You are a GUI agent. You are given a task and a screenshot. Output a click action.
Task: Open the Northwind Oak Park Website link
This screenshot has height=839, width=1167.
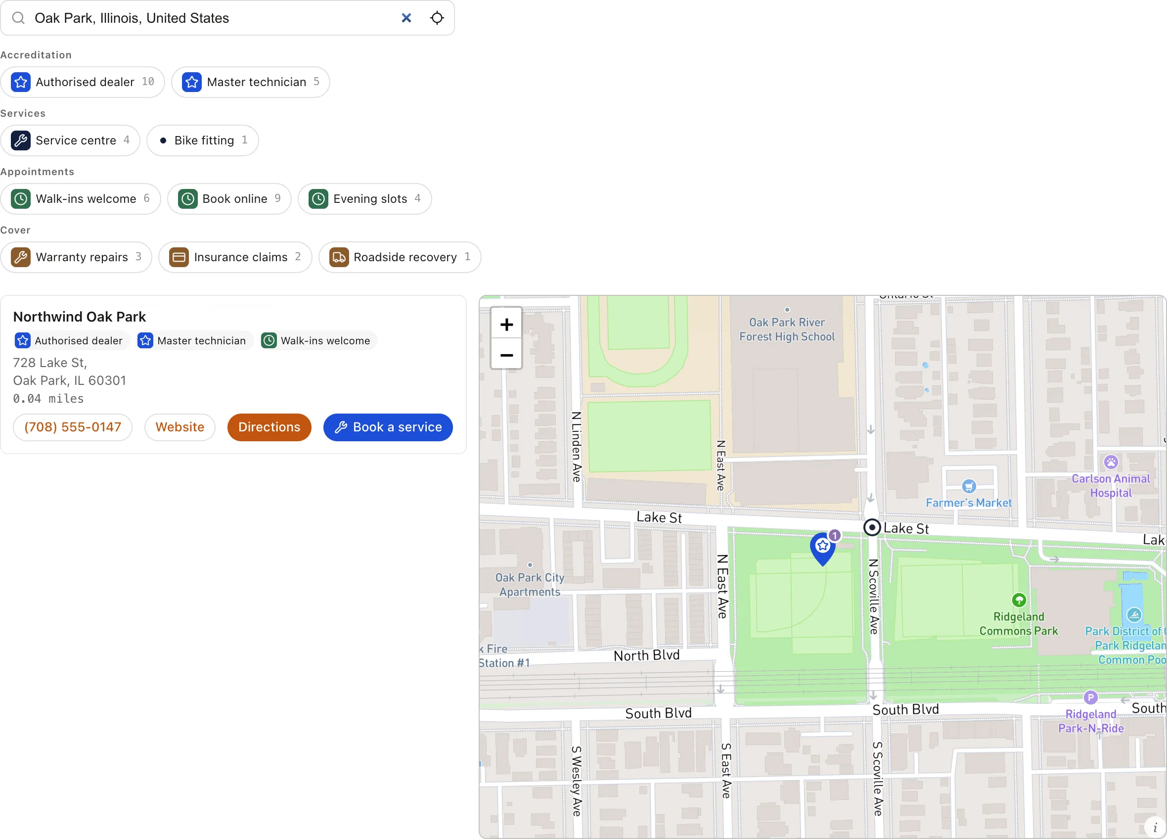(x=180, y=427)
